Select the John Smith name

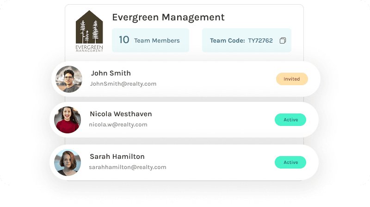[111, 73]
